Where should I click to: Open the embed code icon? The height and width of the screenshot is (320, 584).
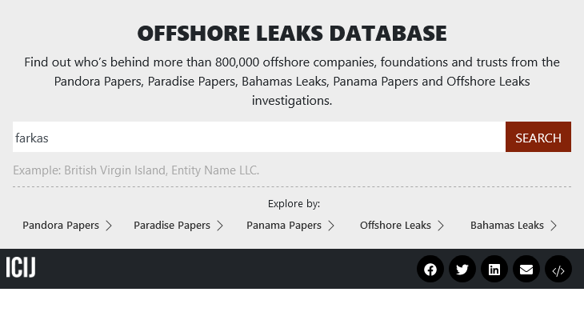(x=558, y=269)
